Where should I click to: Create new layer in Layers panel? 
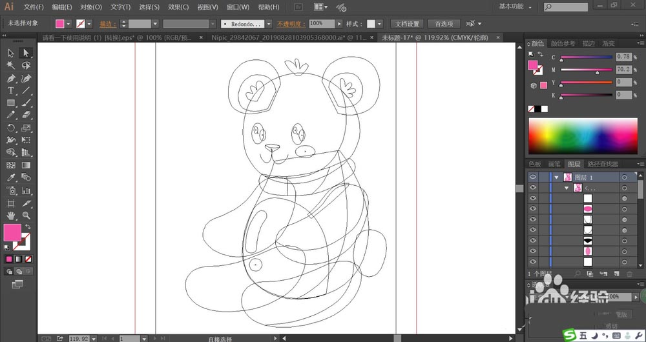pos(616,274)
